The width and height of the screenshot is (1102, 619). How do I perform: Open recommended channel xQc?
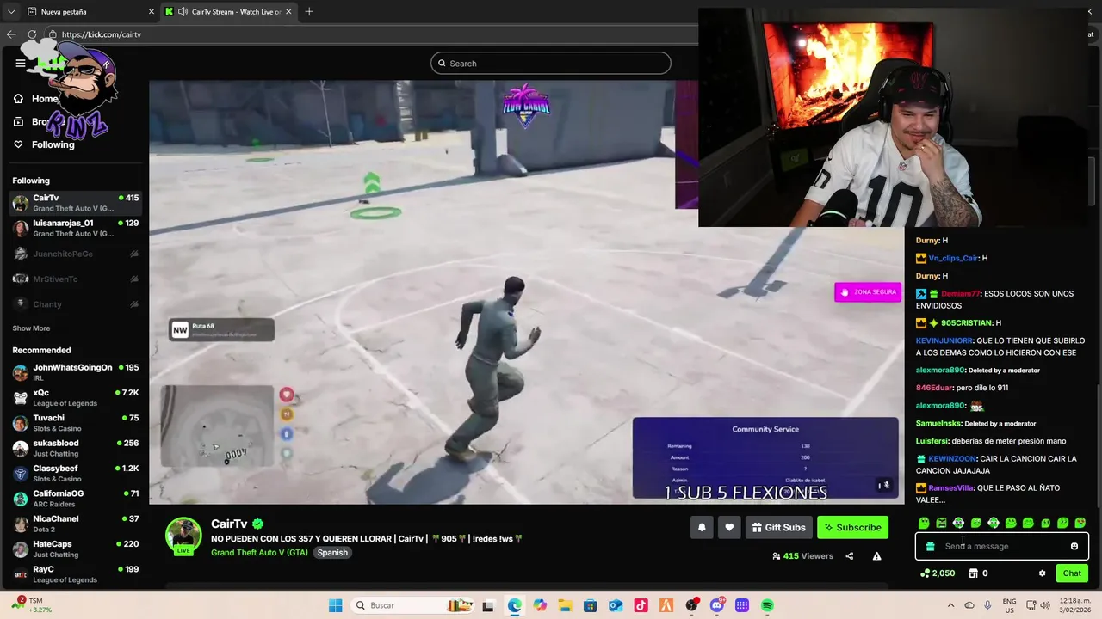(76, 397)
